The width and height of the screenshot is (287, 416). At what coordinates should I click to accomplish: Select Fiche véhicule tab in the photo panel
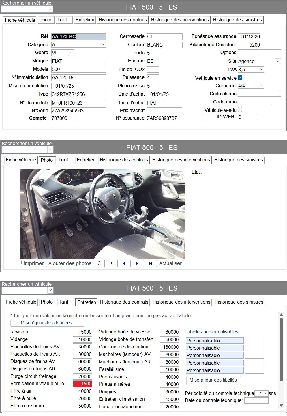tap(21, 160)
